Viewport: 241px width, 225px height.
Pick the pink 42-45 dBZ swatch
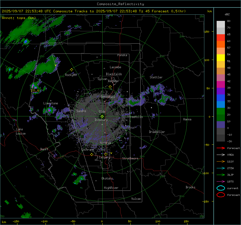[221, 78]
